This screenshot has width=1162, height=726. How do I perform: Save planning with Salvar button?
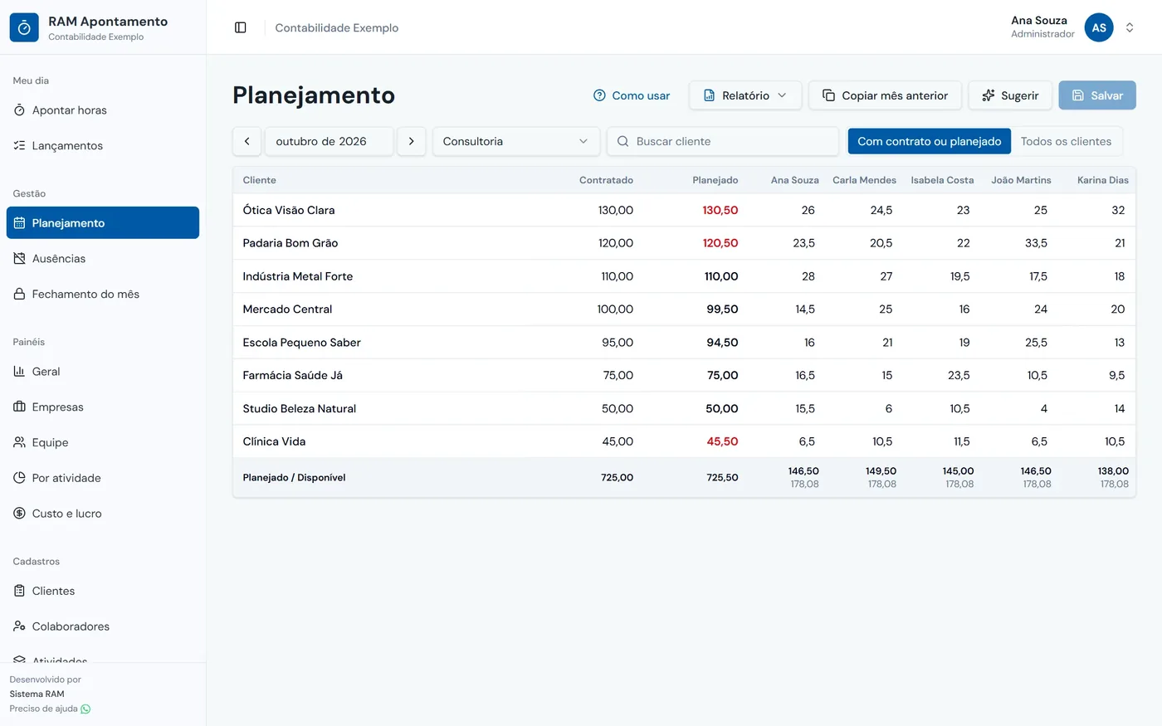pyautogui.click(x=1097, y=95)
